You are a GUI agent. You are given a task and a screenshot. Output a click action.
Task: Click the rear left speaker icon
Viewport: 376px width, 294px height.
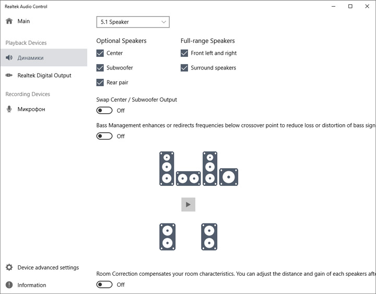[x=167, y=237]
